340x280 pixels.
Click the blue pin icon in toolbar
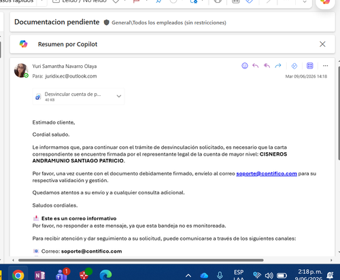158,1
